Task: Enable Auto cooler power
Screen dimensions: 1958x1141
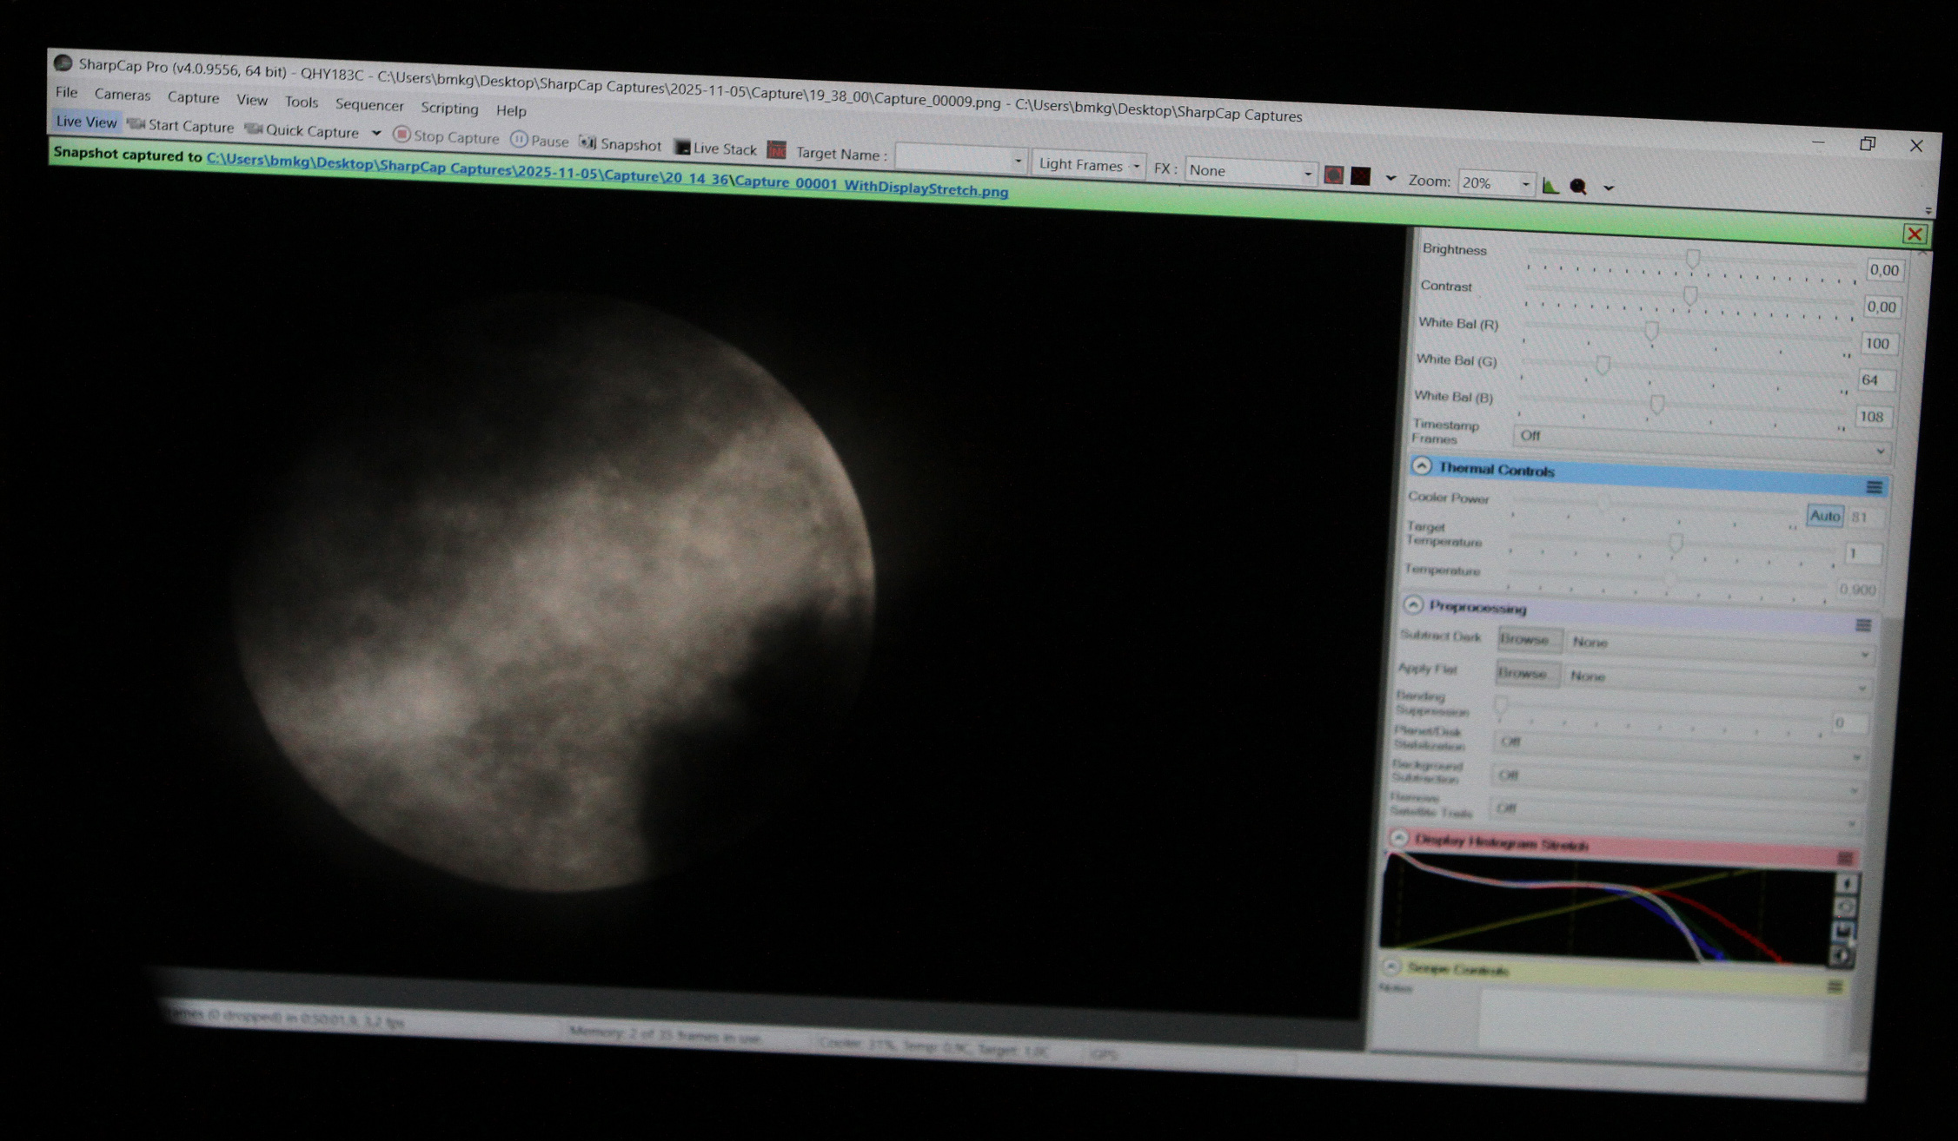Action: 1825,516
